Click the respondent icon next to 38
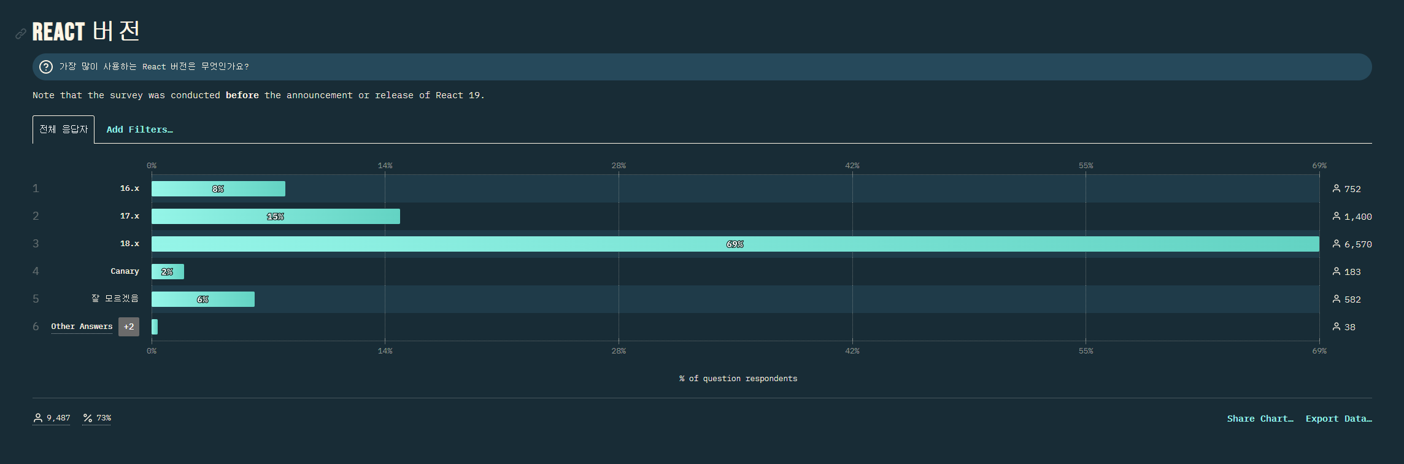The image size is (1404, 464). pos(1336,327)
